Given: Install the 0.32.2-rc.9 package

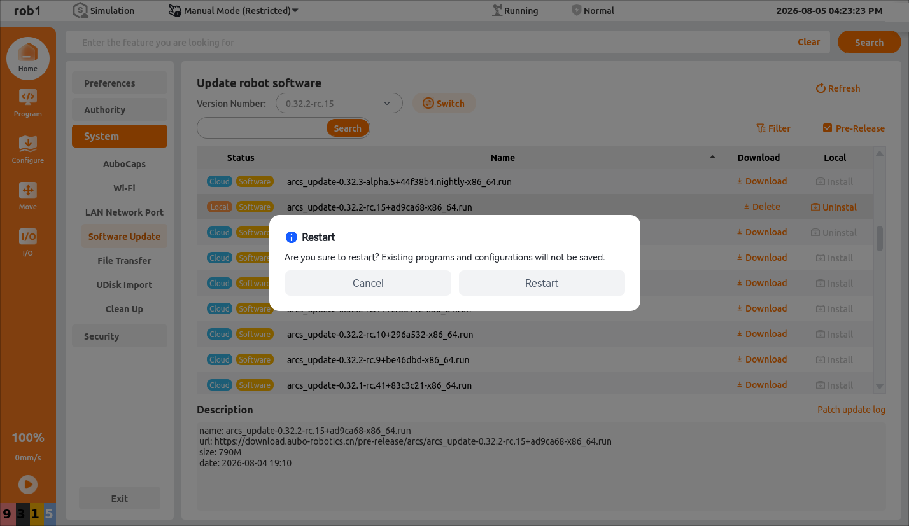Looking at the screenshot, I should 835,360.
